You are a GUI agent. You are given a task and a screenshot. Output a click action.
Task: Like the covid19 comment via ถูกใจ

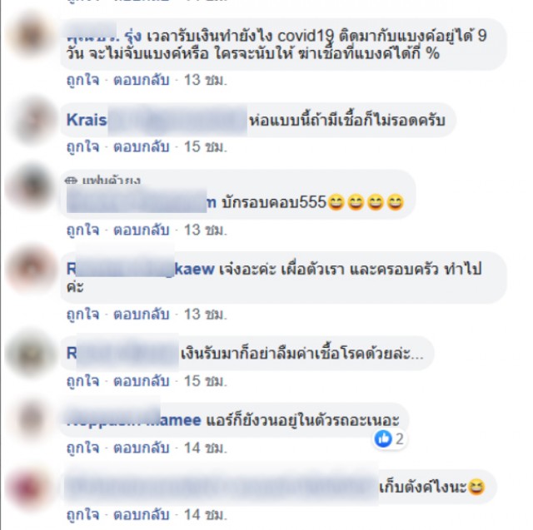point(83,80)
